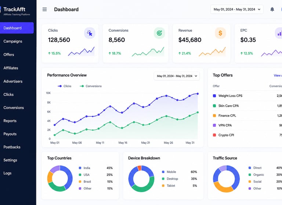Expand Performance Overview date range dropdown

pyautogui.click(x=177, y=76)
